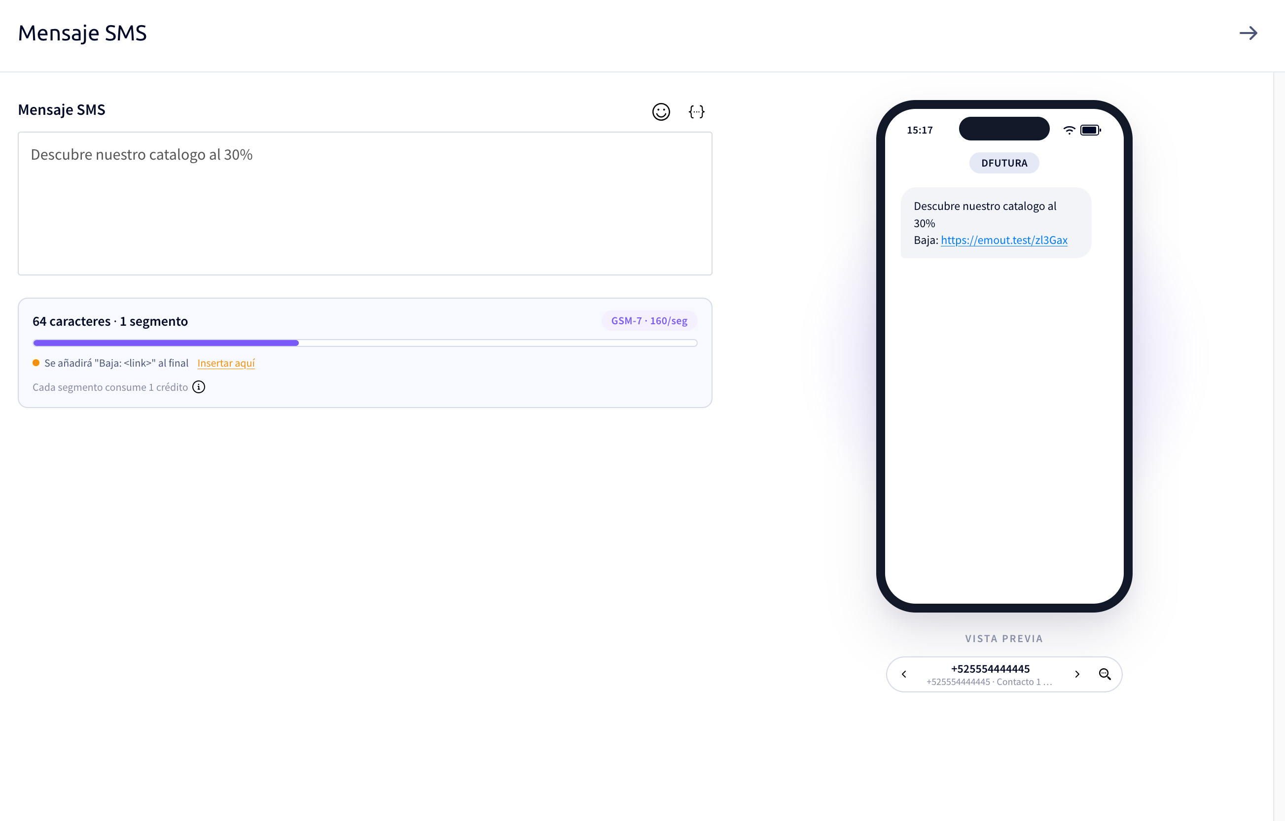Open the emout.test unsubscribe link in preview

click(x=1004, y=240)
